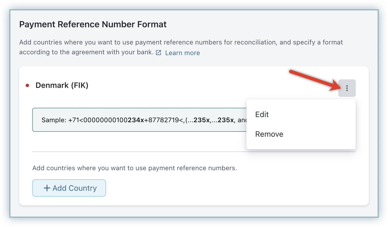
Task: Click the Denmark (FIK) country title
Action: (x=62, y=85)
